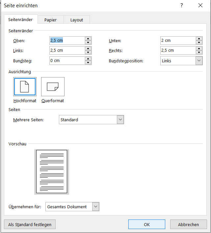Open the Übernehmen für dropdown
The width and height of the screenshot is (211, 233).
95,207
